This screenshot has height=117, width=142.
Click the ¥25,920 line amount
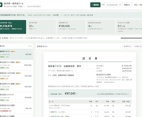128,112
